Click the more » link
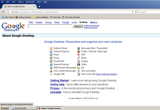 (x=94, y=22)
